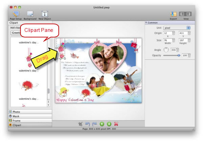Export the collage project
This screenshot has height=142, width=203.
point(173,14)
